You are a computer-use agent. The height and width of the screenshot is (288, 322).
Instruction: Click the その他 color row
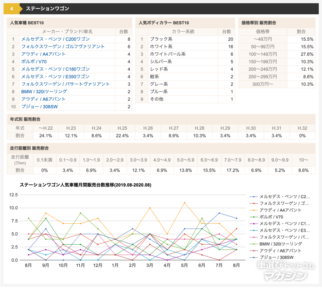185,99
